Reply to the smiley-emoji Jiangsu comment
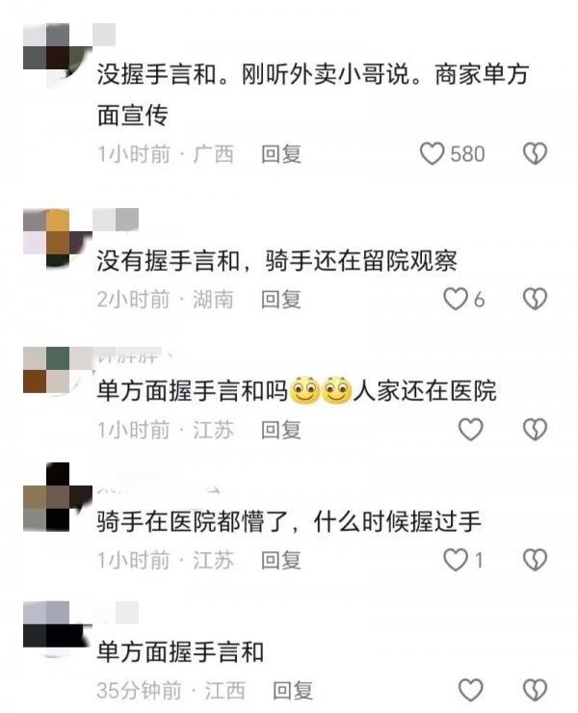Screen dimensions: 578x713 coord(281,430)
